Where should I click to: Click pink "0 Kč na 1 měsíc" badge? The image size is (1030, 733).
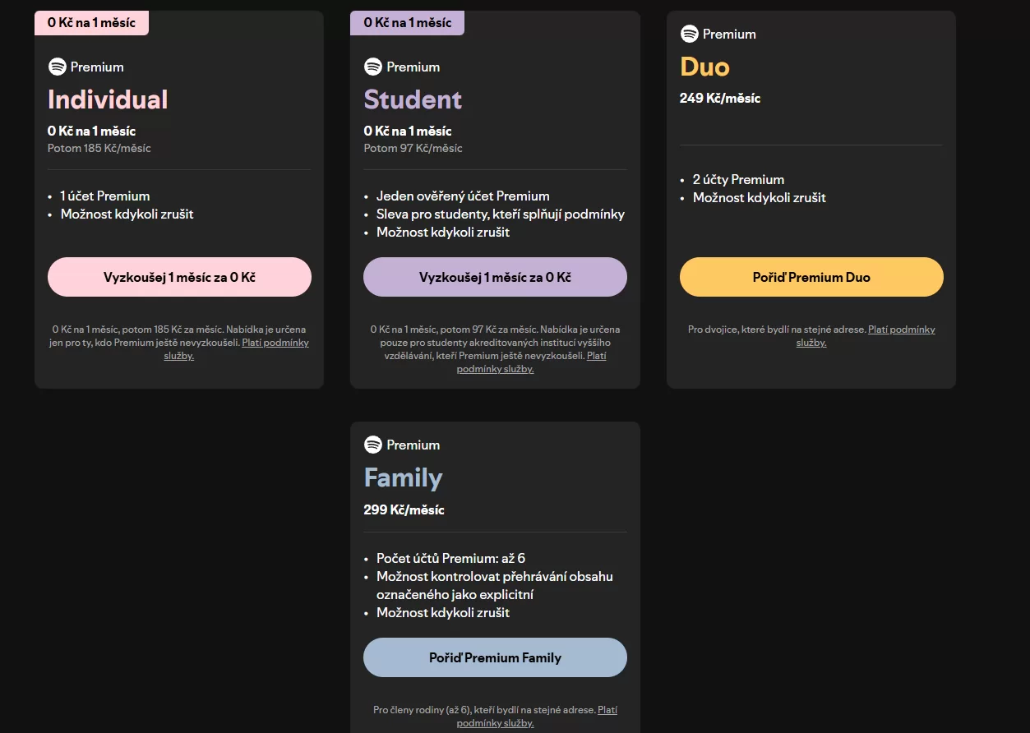[91, 23]
